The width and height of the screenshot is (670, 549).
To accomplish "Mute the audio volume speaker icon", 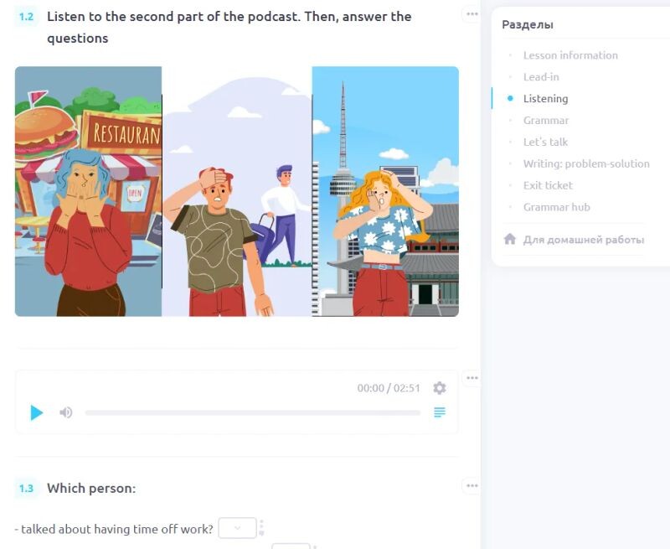I will (x=66, y=412).
